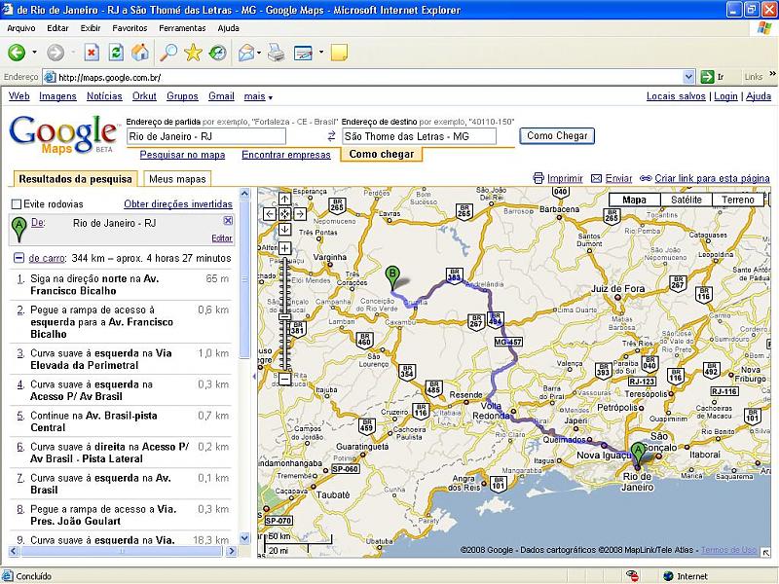This screenshot has width=779, height=584.
Task: Click the Endereço de partida field
Action: coord(206,136)
